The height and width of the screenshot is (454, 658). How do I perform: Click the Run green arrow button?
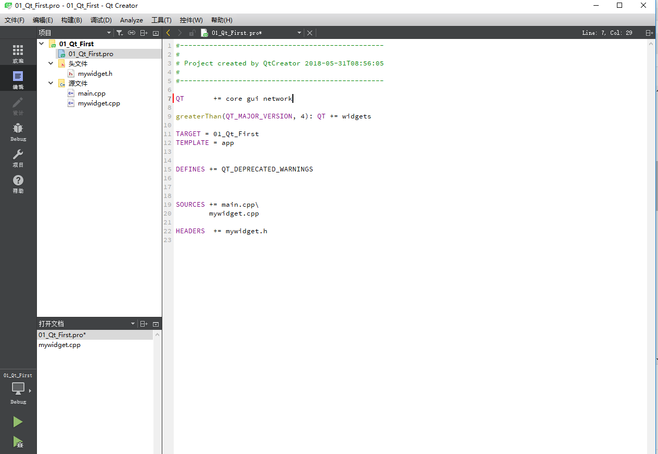pyautogui.click(x=18, y=422)
